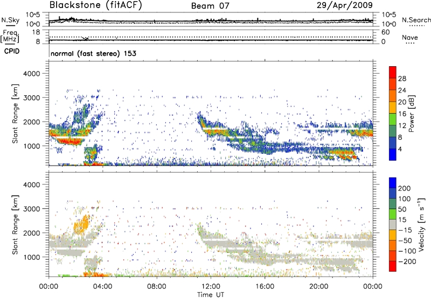The image size is (431, 298).
Task: Click the 'N.Sky' legend label
Action: tap(10, 20)
